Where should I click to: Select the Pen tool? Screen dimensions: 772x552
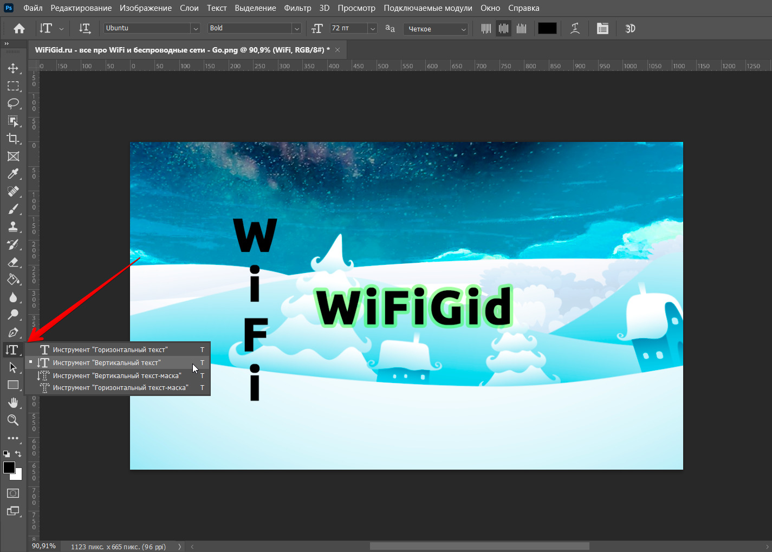point(13,333)
